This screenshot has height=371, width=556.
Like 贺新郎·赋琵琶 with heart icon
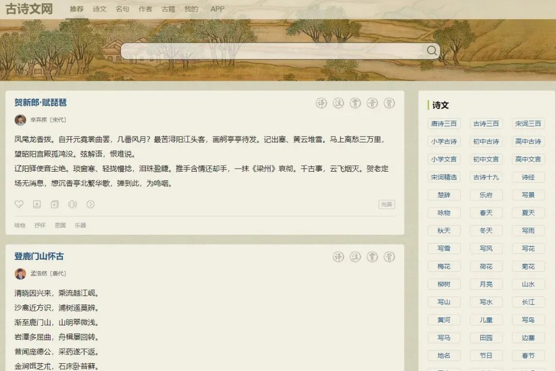19,205
